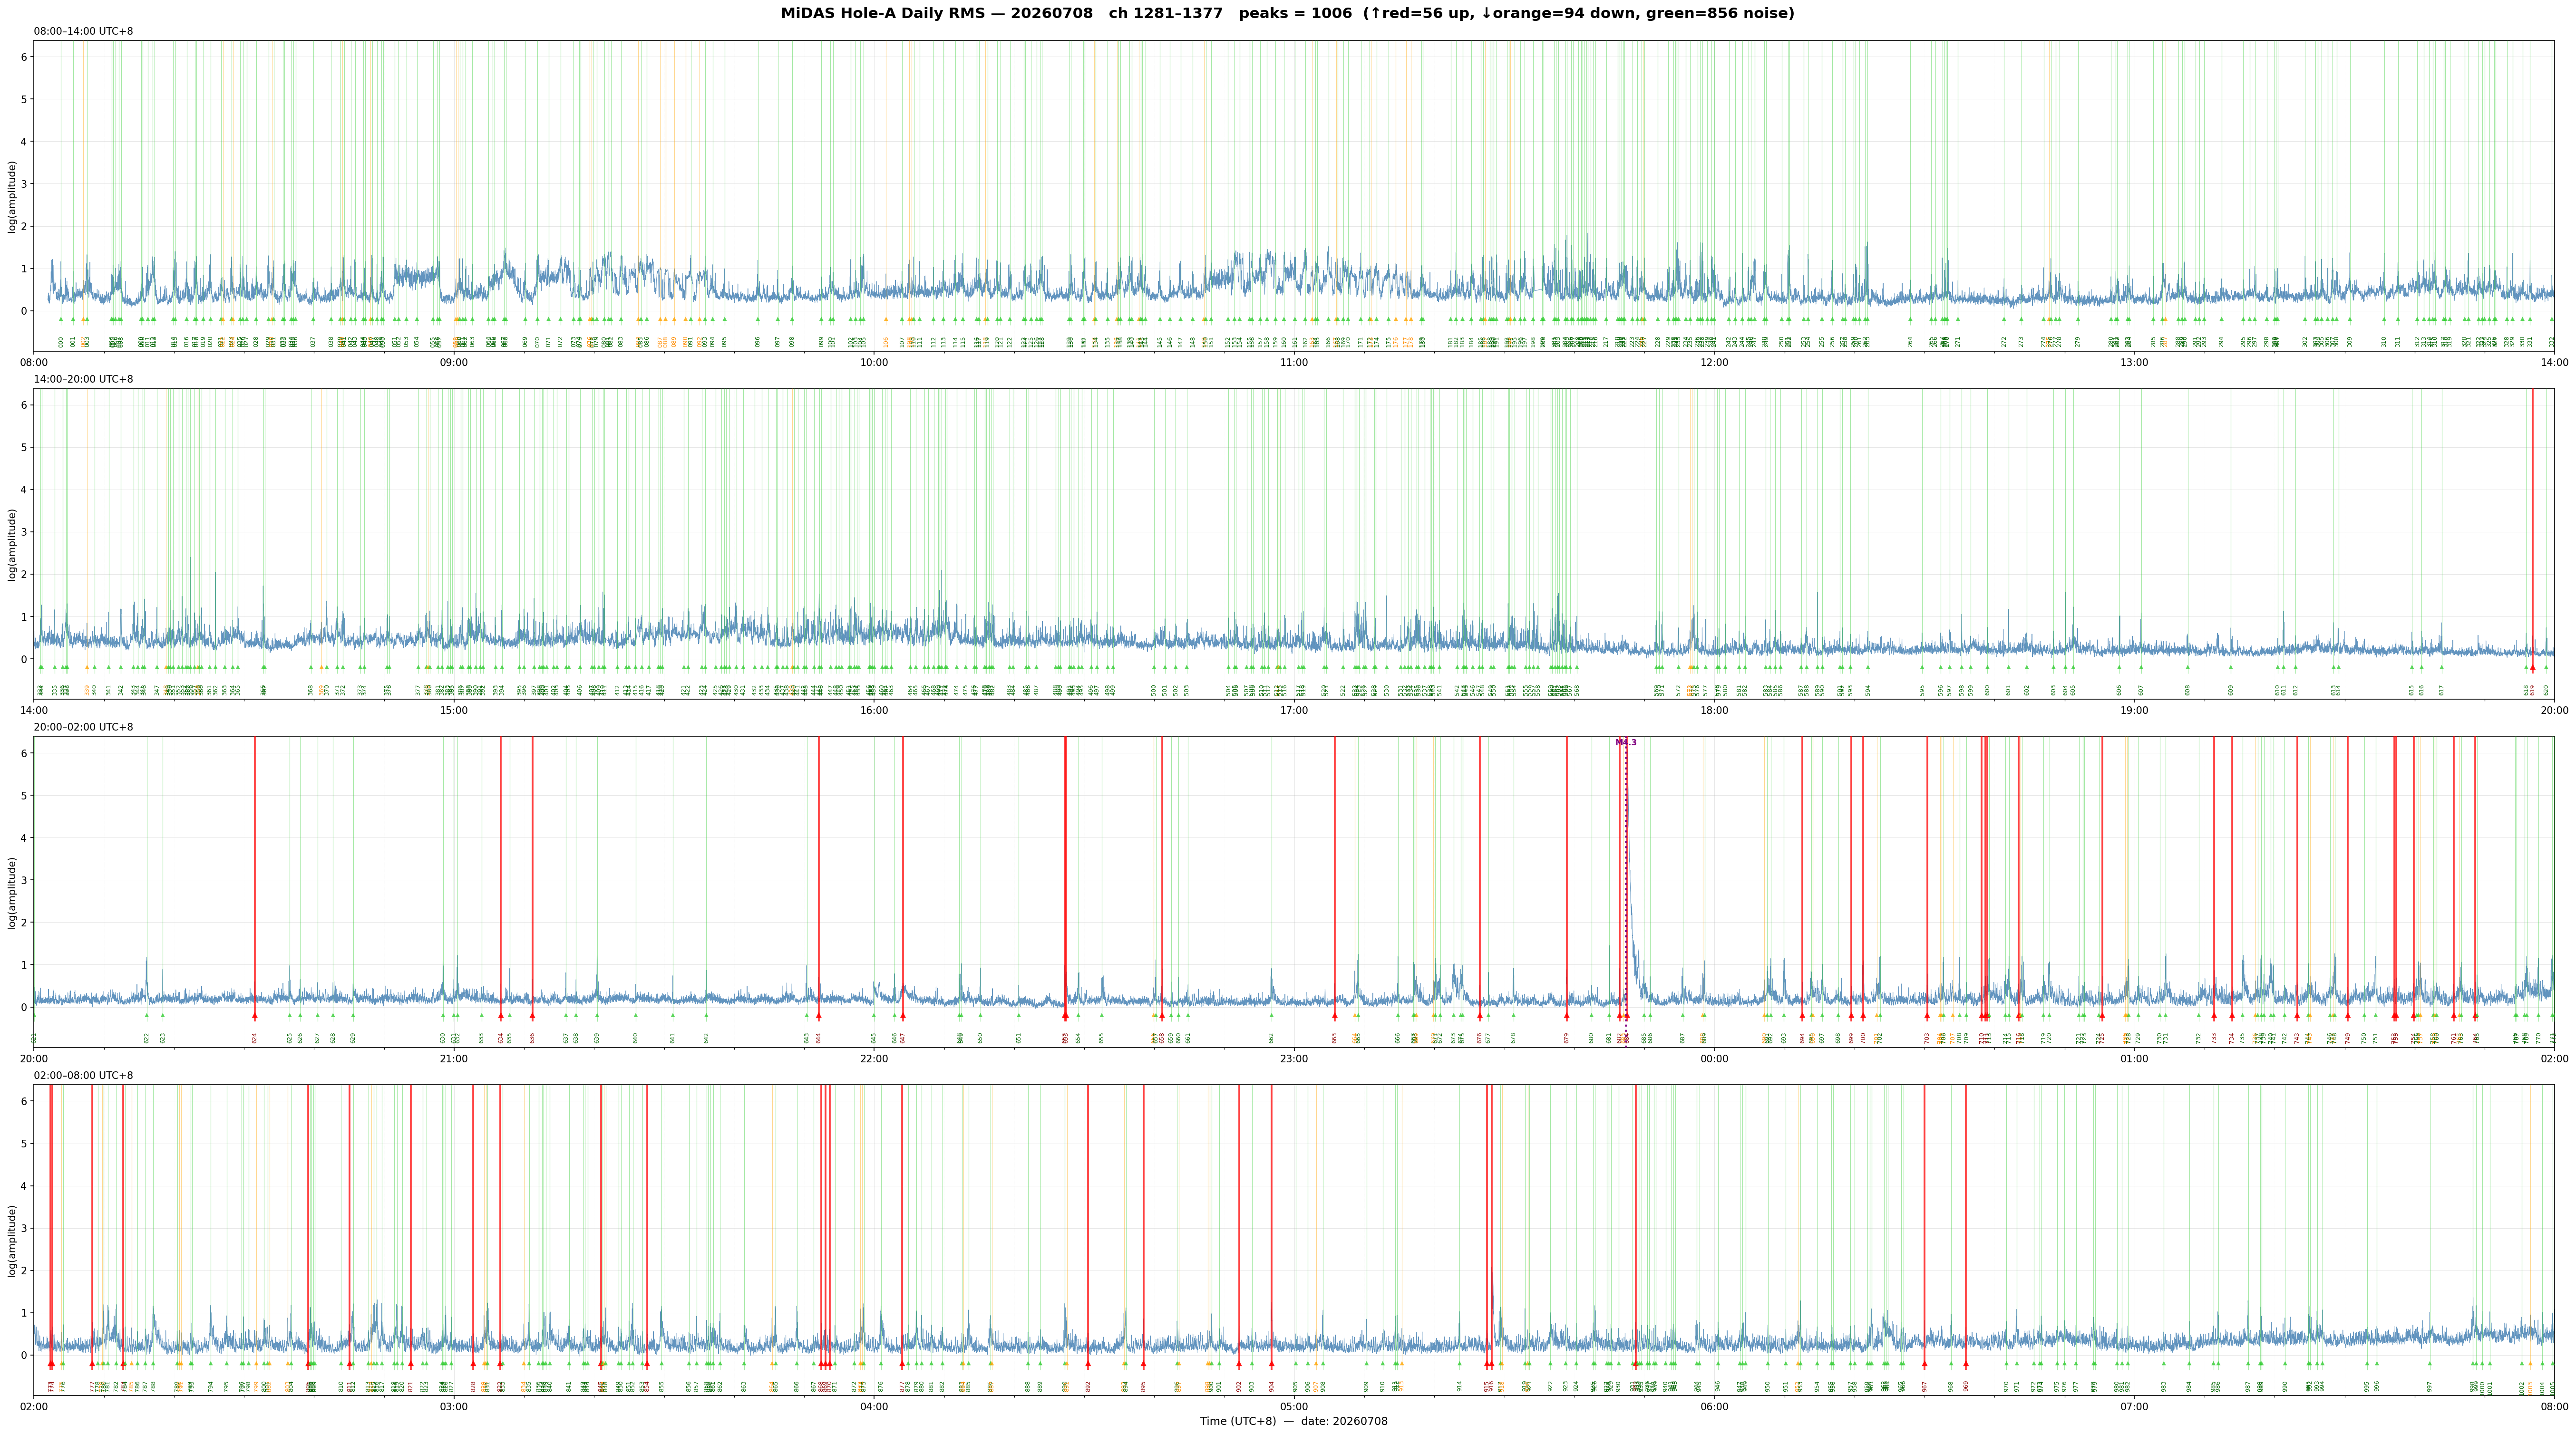The width and height of the screenshot is (2576, 1434).
Task: Click y-axis tick 3 in the 14:00–20:00 panel
Action: pyautogui.click(x=24, y=533)
